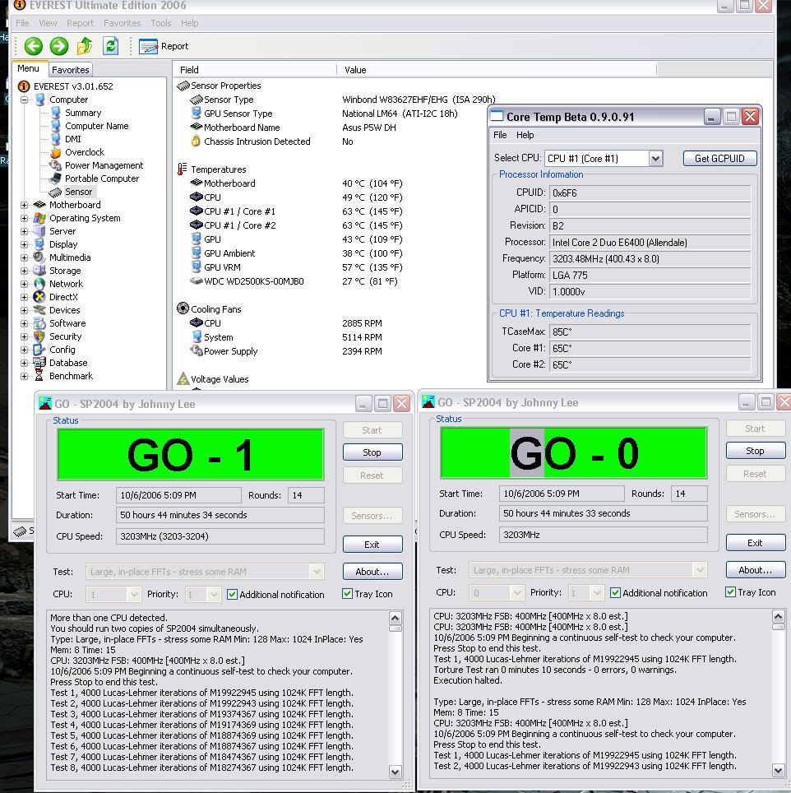This screenshot has height=793, width=791.
Task: Click the Storage icon in the tree
Action: tap(39, 271)
